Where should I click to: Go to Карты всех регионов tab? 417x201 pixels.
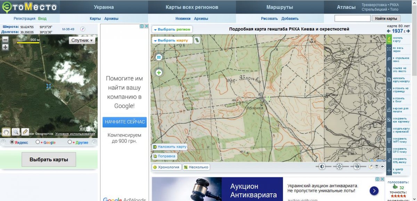point(192,7)
